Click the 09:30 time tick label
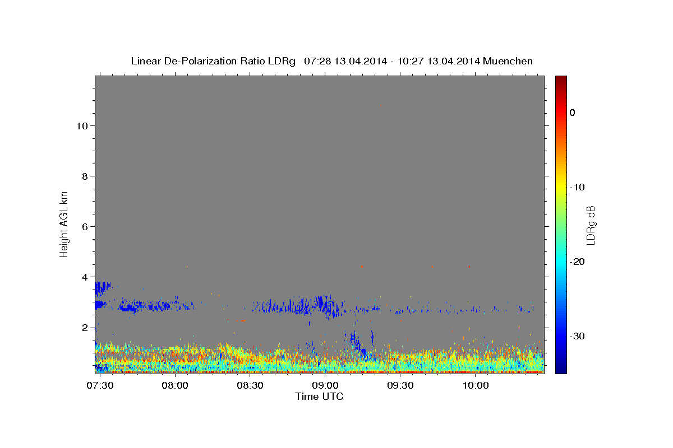This screenshot has height=448, width=673. pos(400,386)
